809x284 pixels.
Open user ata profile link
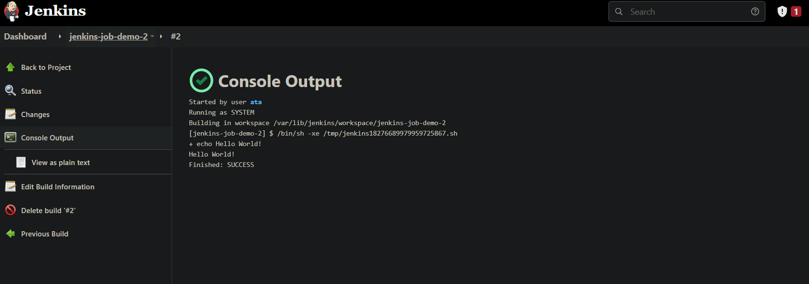[x=256, y=102]
